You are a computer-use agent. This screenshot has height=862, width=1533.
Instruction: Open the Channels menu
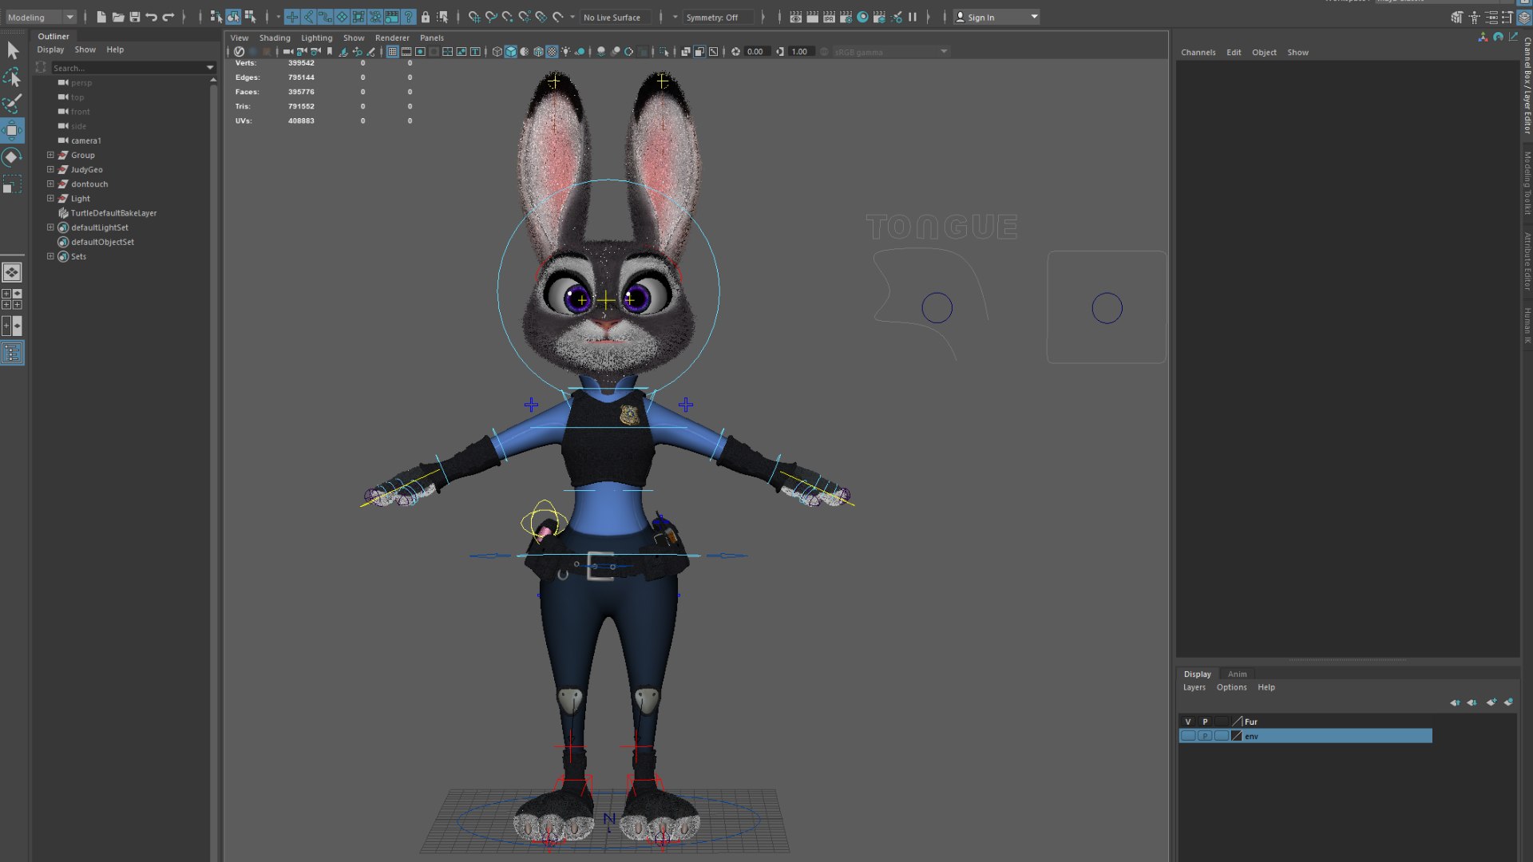pyautogui.click(x=1198, y=52)
